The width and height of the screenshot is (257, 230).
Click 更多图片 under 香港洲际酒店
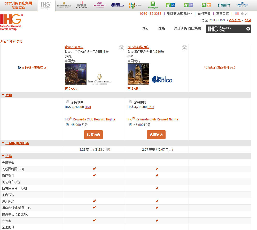(71, 89)
